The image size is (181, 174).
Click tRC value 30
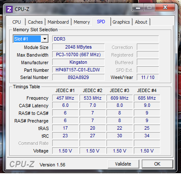(120, 136)
